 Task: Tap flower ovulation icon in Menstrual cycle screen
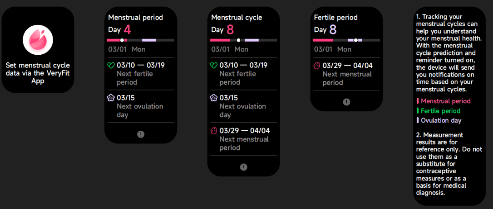pos(213,98)
